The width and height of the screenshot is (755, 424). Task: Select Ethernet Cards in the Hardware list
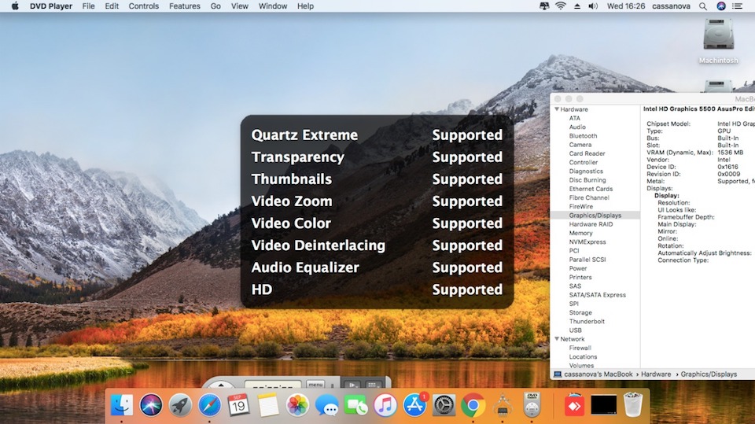[x=591, y=189]
